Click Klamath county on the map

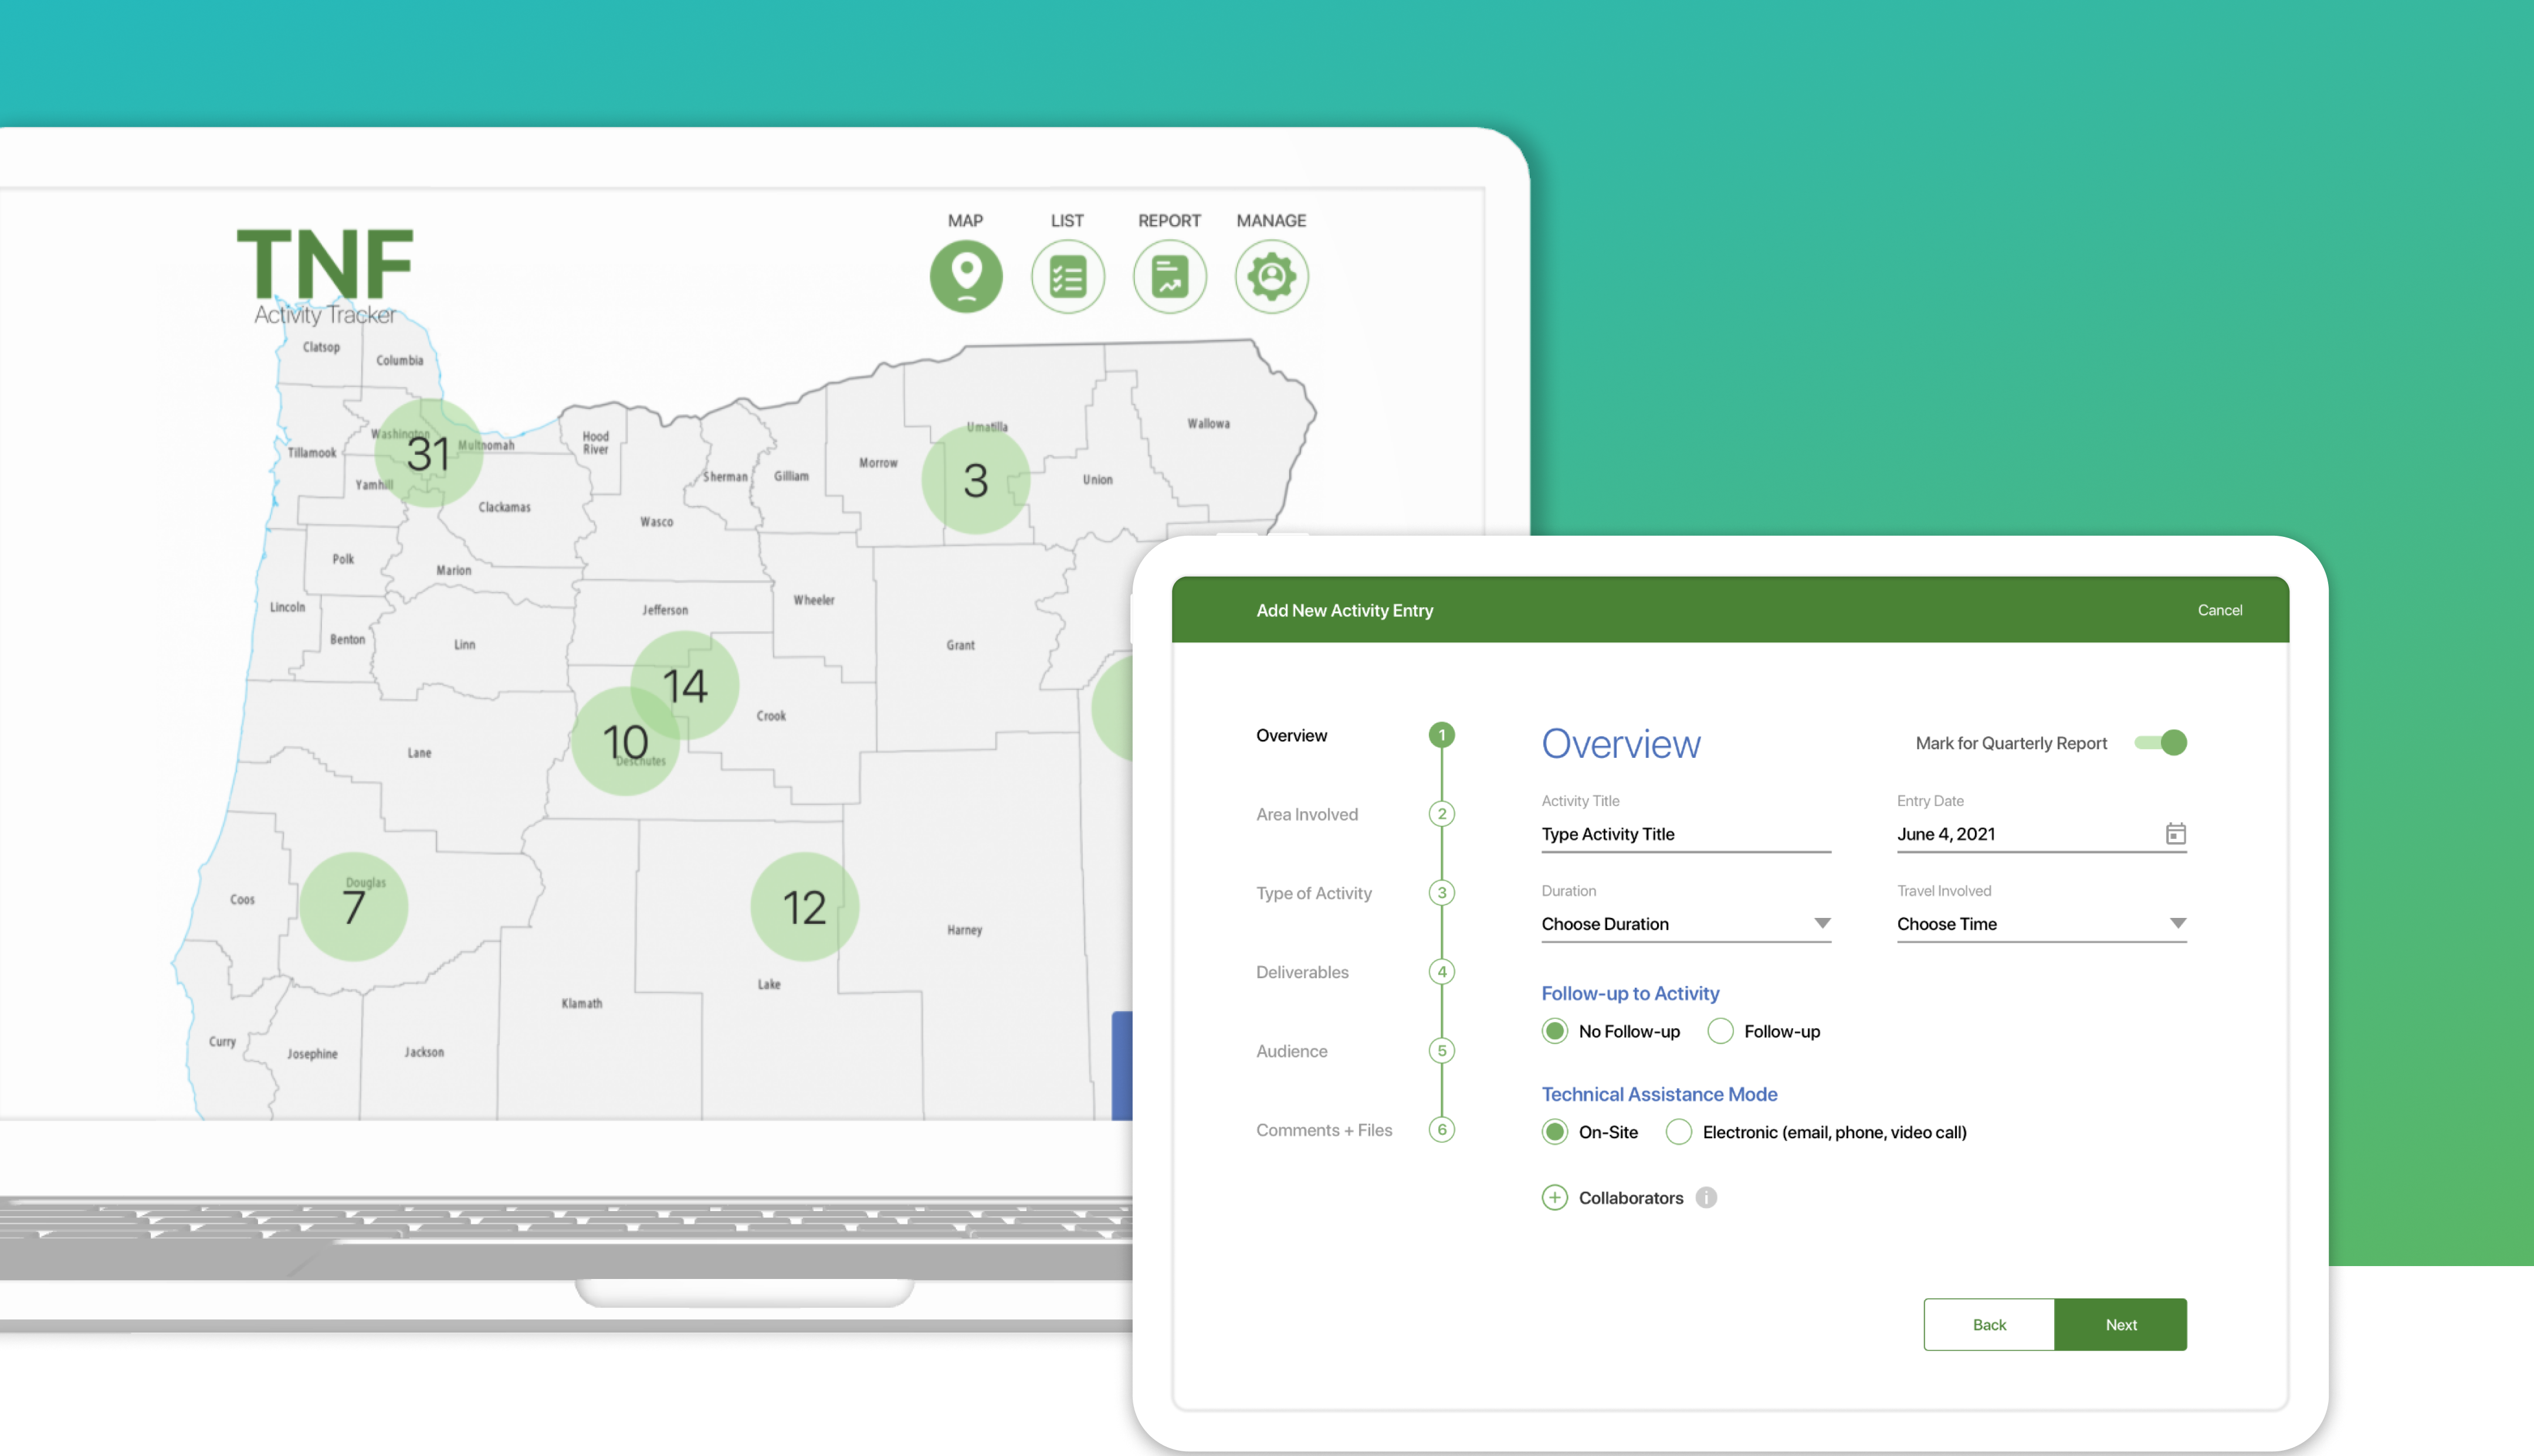click(x=581, y=1003)
